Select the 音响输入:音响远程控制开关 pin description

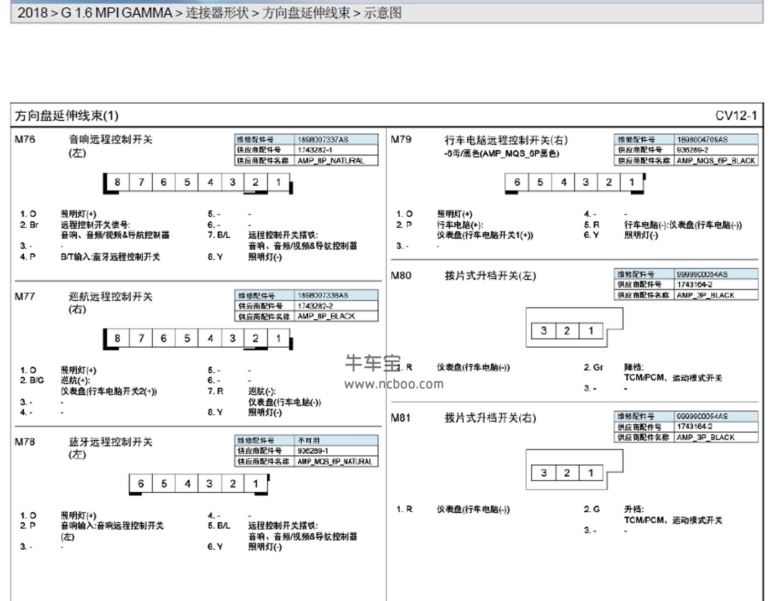[112, 526]
